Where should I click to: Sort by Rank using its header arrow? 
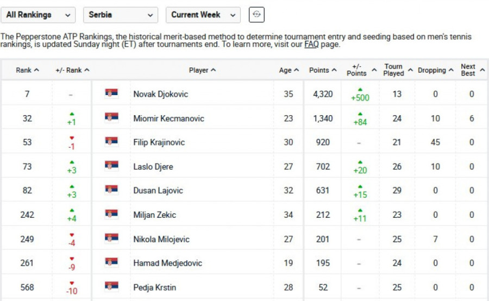click(x=36, y=70)
